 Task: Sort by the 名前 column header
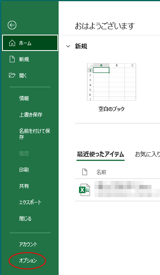(101, 172)
